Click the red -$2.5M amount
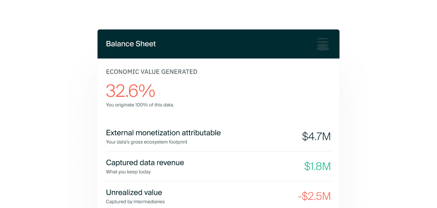 [314, 196]
